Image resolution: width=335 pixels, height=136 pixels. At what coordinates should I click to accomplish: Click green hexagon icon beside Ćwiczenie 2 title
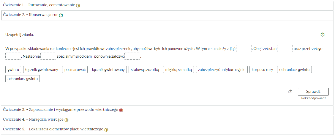[61, 15]
